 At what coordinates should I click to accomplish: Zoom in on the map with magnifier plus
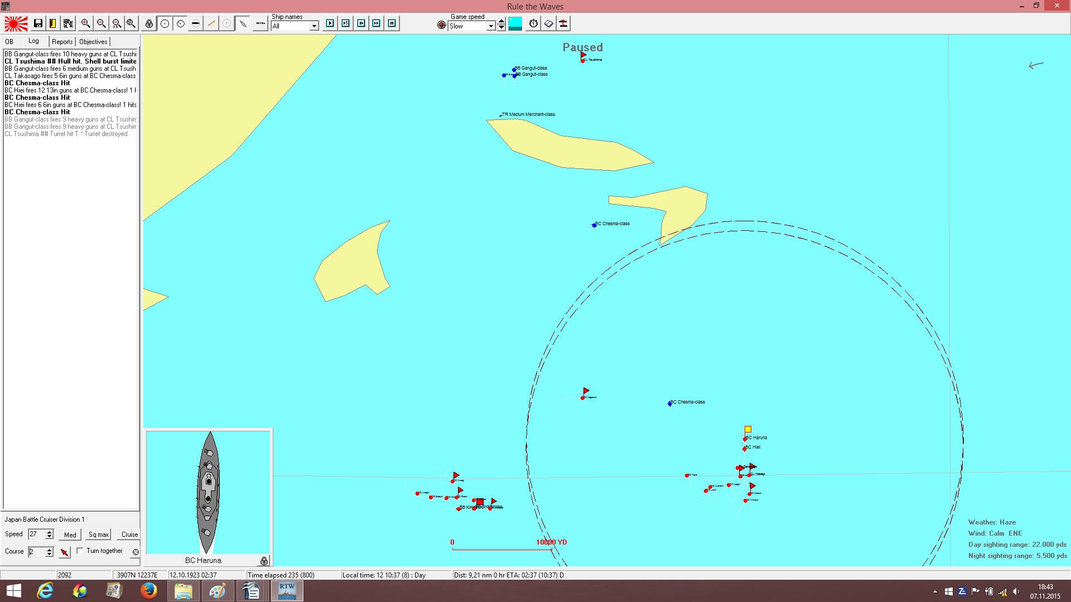[x=85, y=23]
